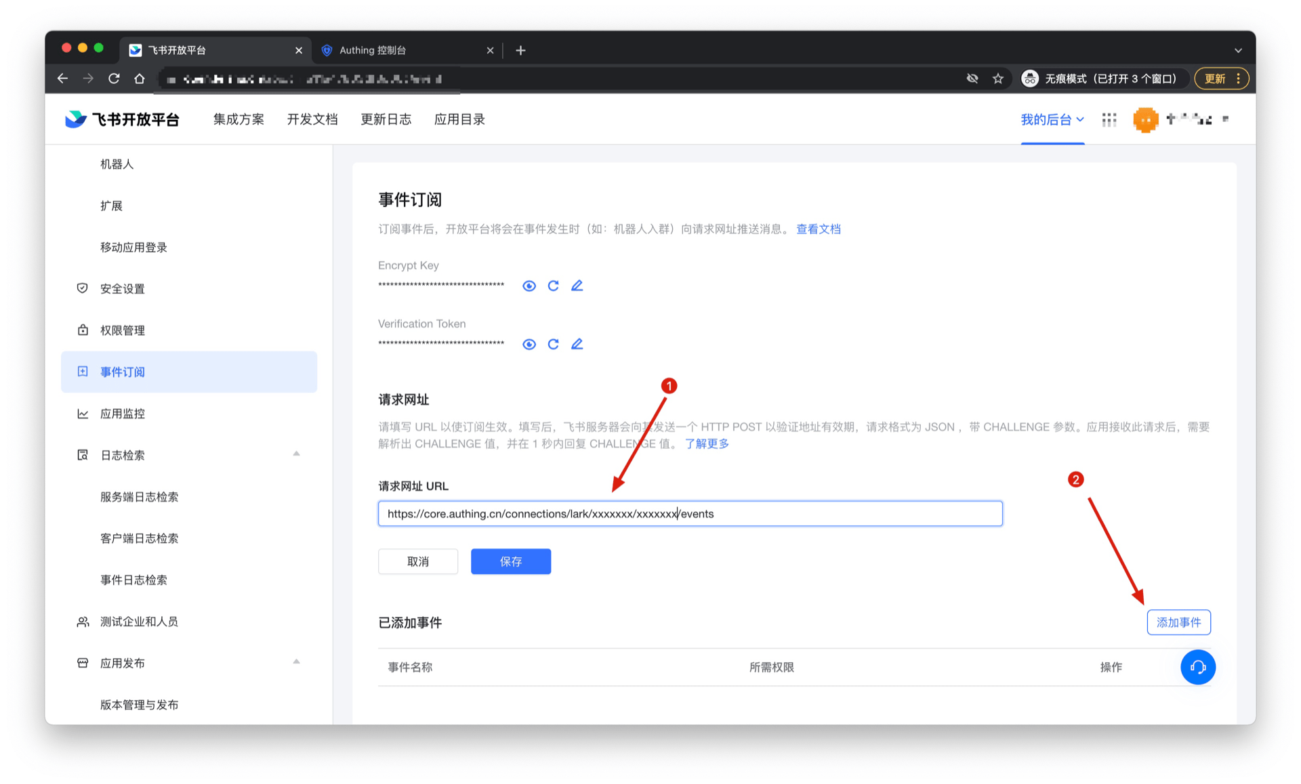The width and height of the screenshot is (1301, 784).
Task: Regenerate the Verification Token
Action: click(553, 344)
